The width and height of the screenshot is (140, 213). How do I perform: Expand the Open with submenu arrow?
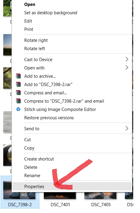pos(127,68)
